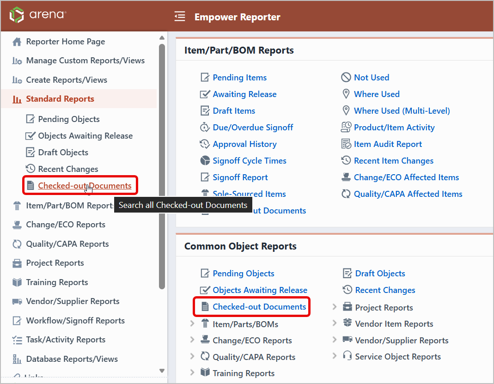Open the Approval History report link

pos(244,144)
